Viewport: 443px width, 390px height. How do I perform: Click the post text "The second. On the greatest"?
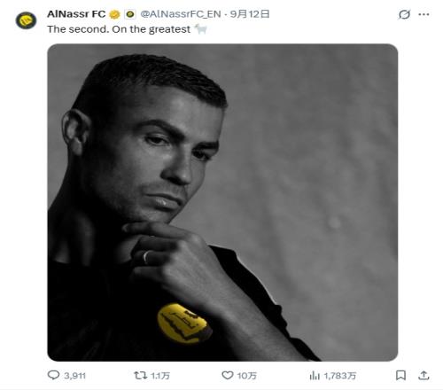click(119, 29)
